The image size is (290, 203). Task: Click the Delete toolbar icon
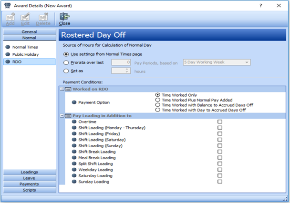(43, 19)
